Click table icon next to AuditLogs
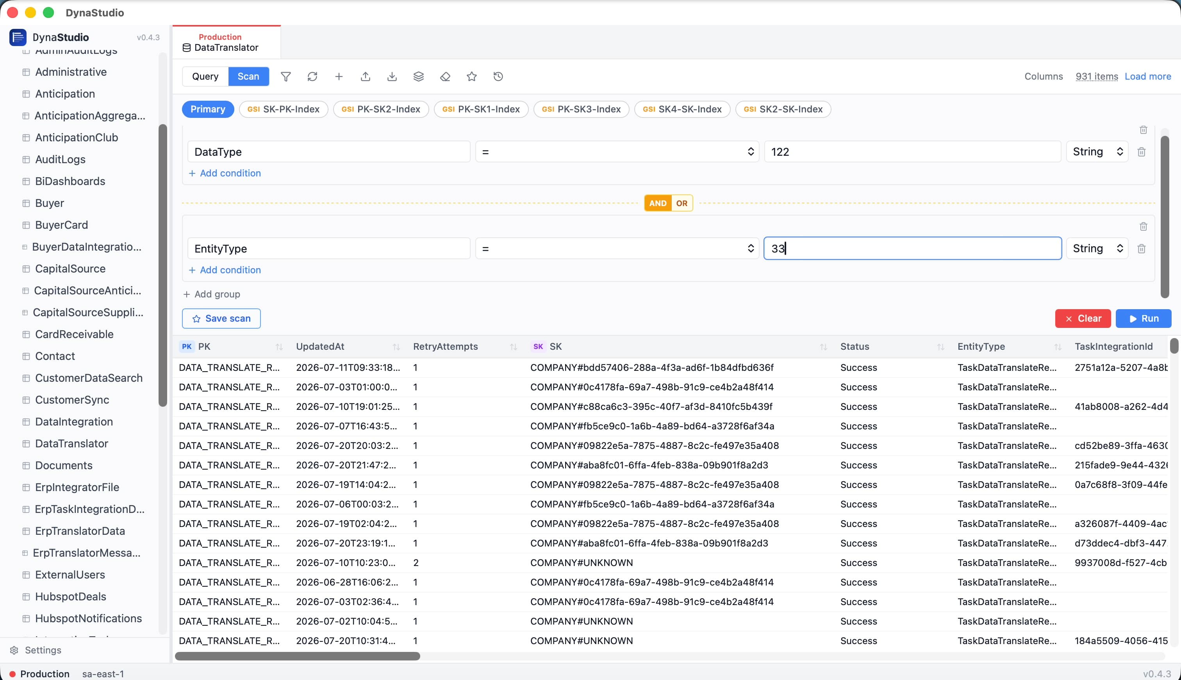The image size is (1181, 680). pyautogui.click(x=26, y=159)
